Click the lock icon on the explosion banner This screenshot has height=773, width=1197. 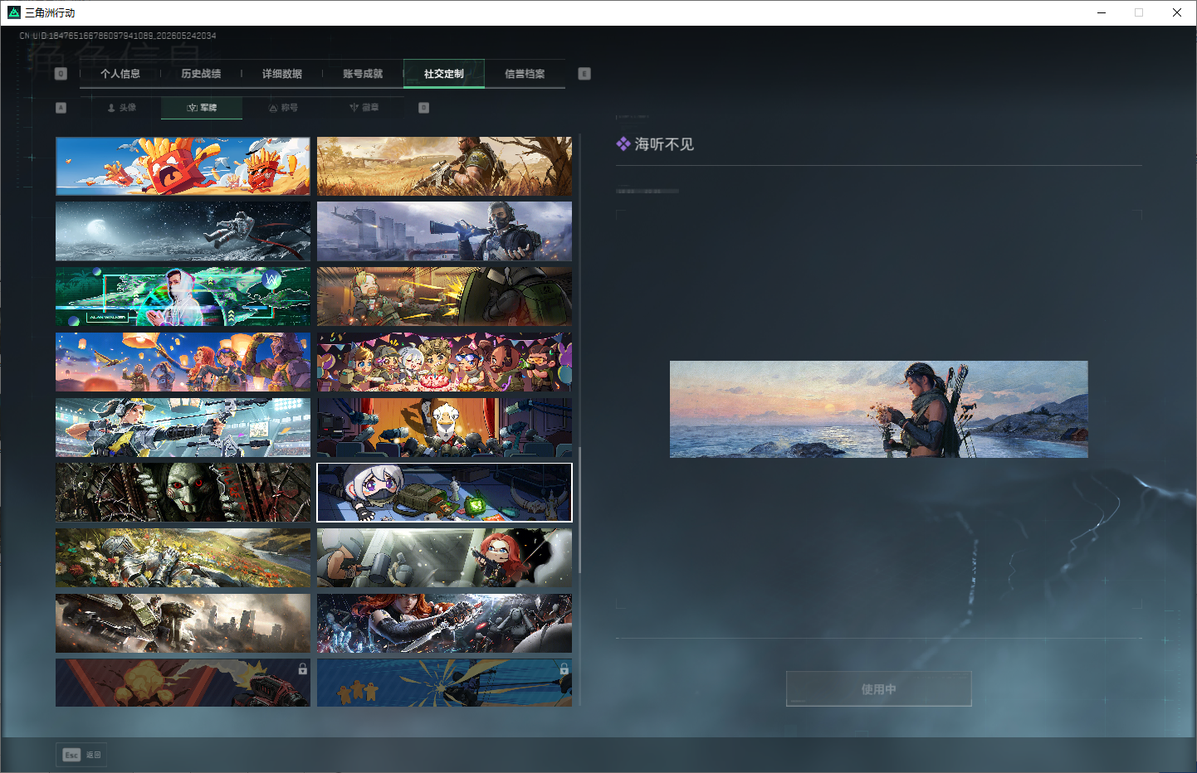pos(303,668)
